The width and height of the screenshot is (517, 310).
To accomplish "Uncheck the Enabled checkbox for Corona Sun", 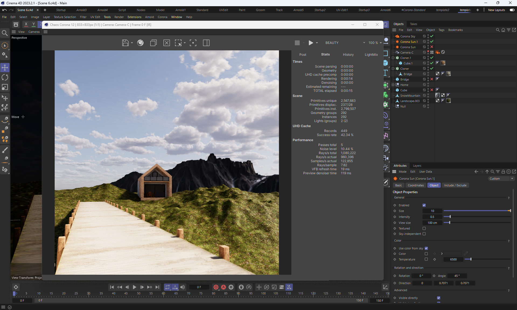I will coord(424,205).
